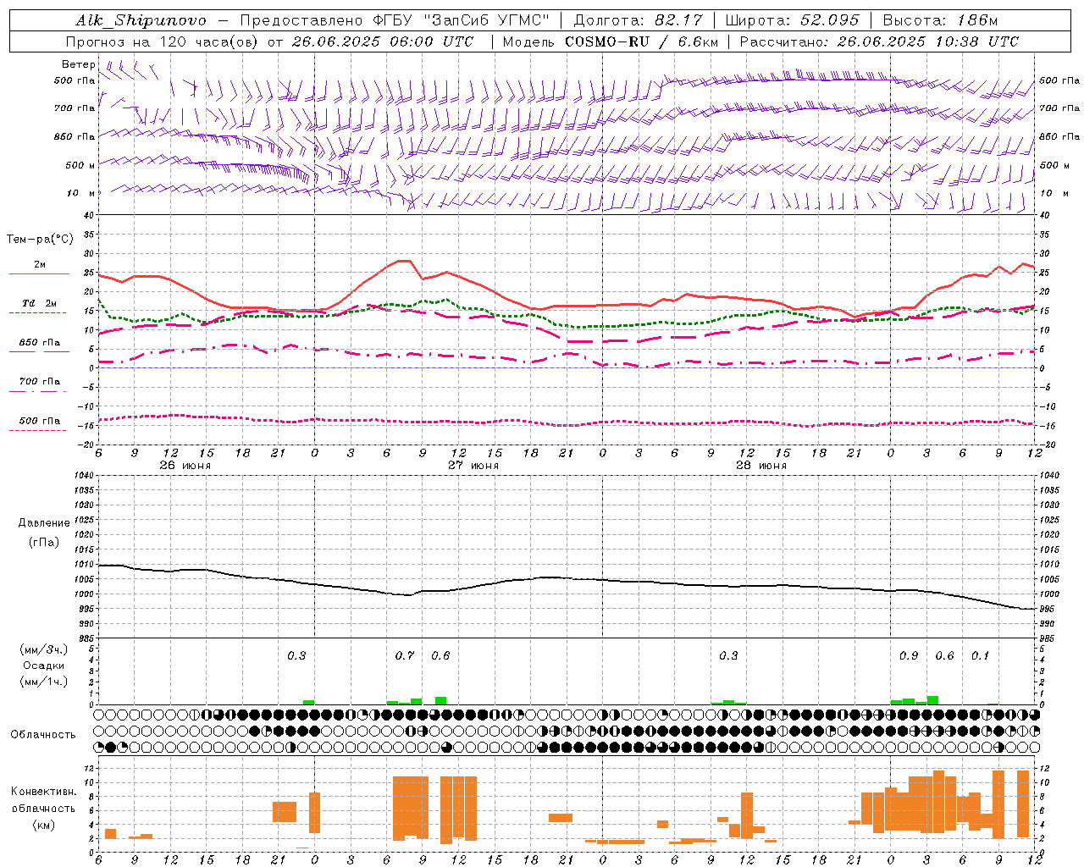1084x867 pixels.
Task: Select the "Высота: 186м" elevation text
Action: [x=941, y=20]
